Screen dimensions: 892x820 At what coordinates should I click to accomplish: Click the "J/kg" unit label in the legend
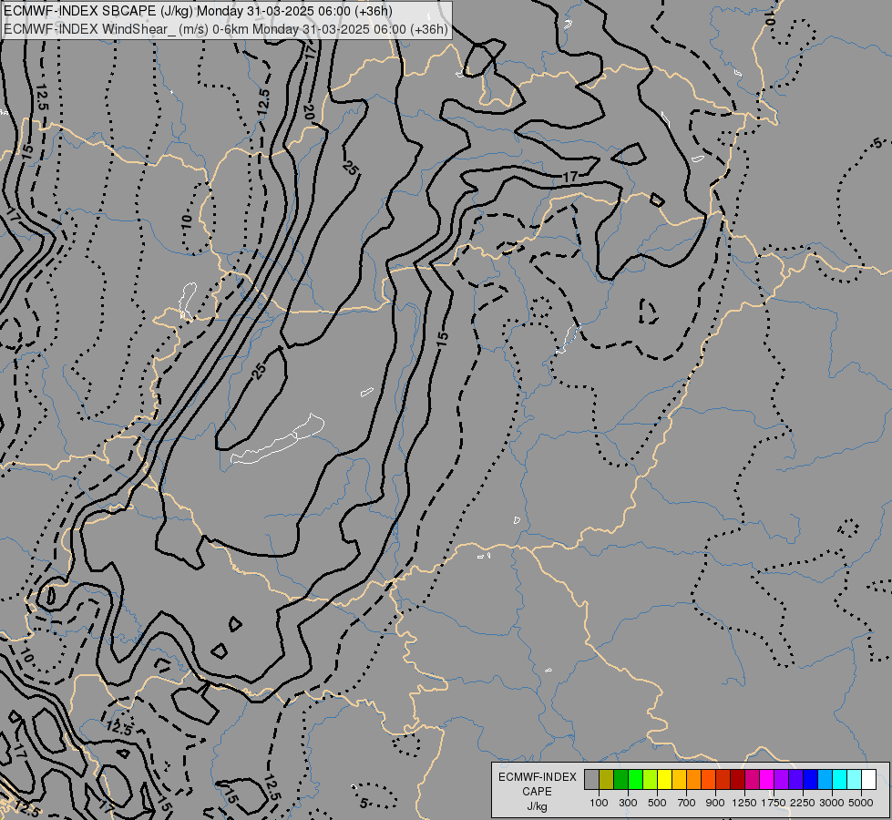click(x=537, y=806)
